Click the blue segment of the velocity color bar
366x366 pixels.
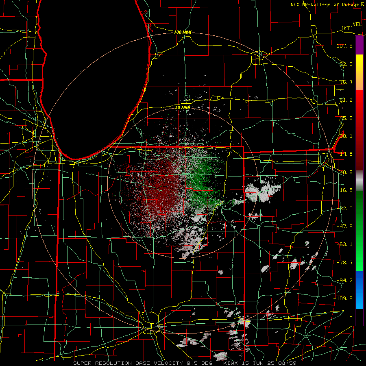tap(359, 290)
